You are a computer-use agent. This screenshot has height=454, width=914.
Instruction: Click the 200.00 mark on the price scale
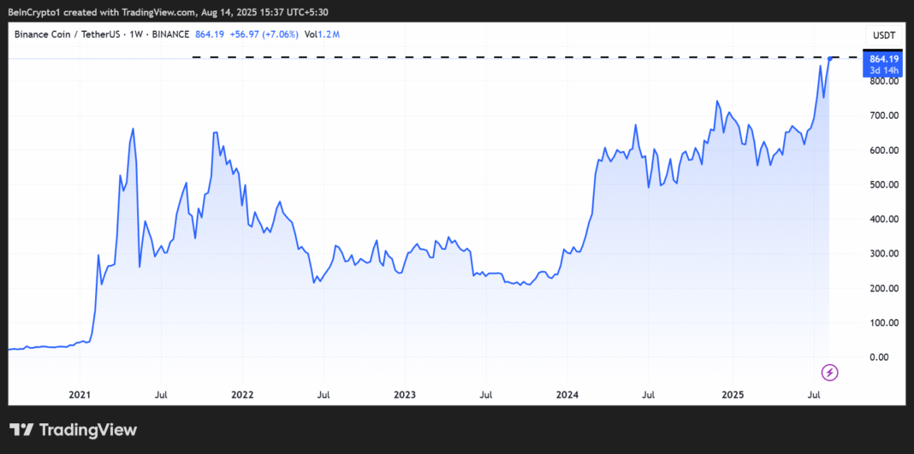tap(882, 288)
